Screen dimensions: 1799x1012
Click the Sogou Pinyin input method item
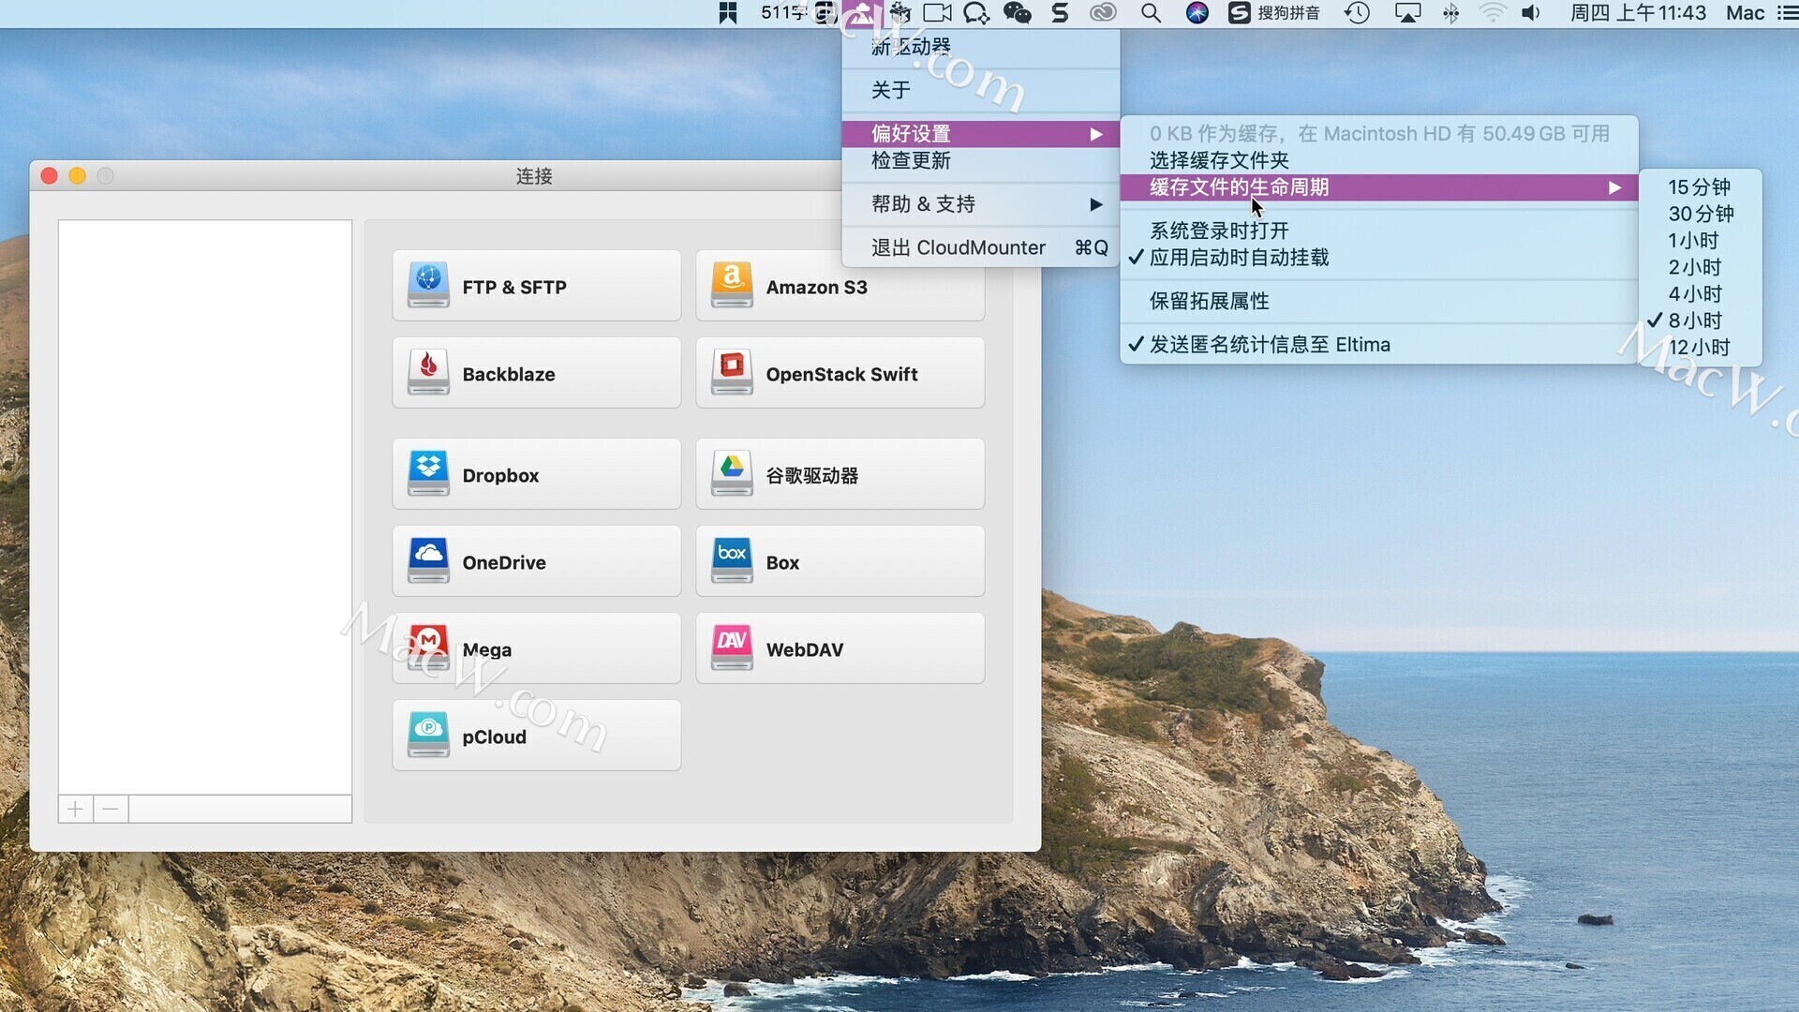pyautogui.click(x=1274, y=13)
